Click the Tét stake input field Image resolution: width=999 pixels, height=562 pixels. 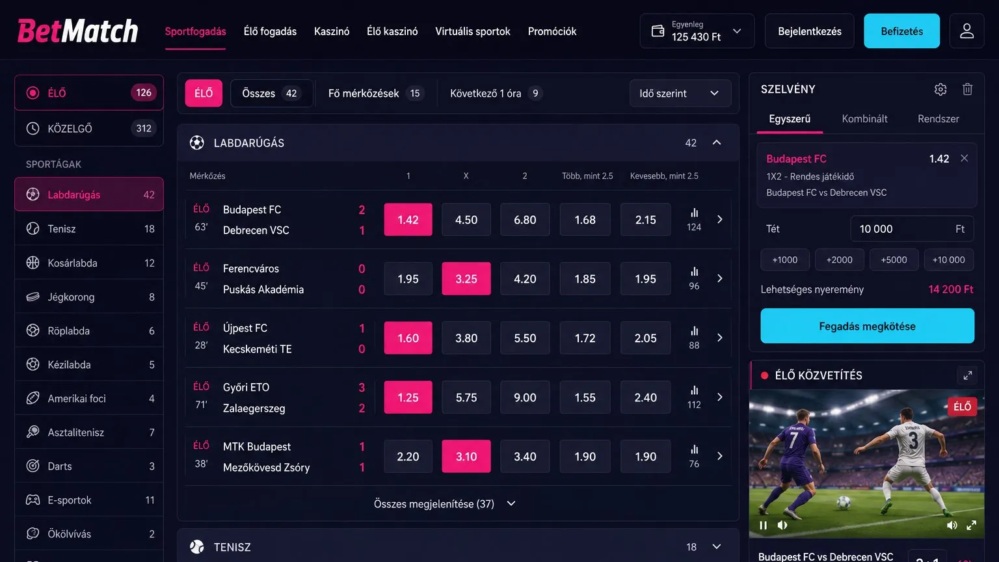click(x=912, y=229)
